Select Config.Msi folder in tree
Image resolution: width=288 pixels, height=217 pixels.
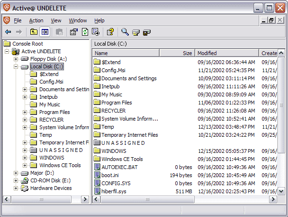(51, 82)
